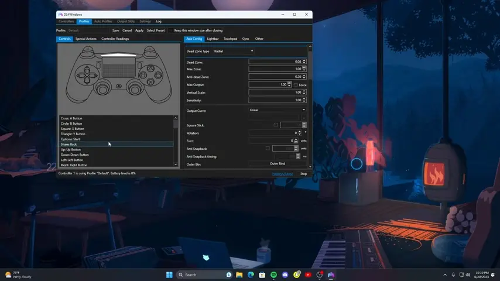
Task: Click the Anti-dead Zone value stepper
Action: pos(304,77)
